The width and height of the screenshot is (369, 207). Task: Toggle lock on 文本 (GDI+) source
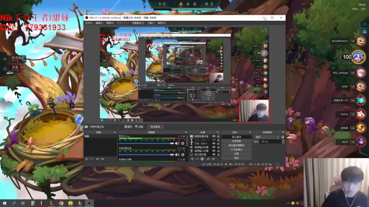[218, 144]
